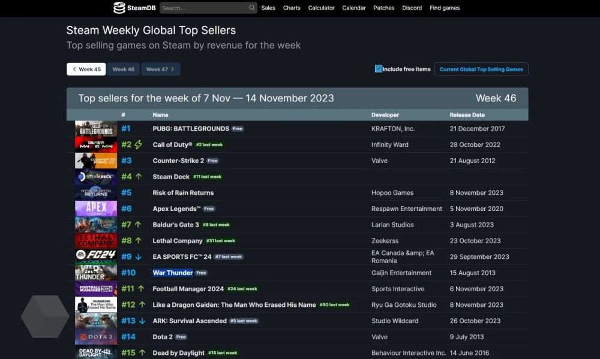600x359 pixels.
Task: Open Current Global Top Selling Games
Action: pyautogui.click(x=481, y=70)
